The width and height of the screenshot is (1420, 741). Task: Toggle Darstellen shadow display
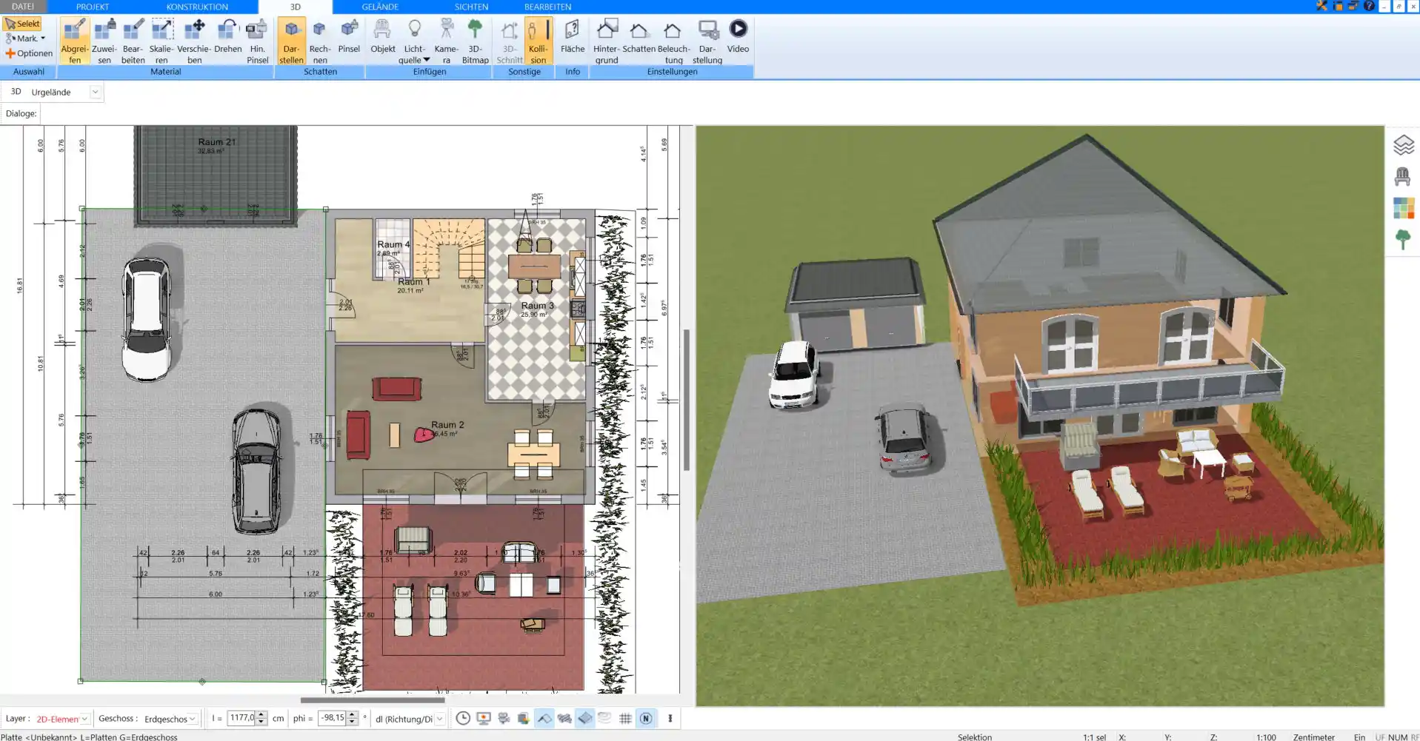coord(291,41)
